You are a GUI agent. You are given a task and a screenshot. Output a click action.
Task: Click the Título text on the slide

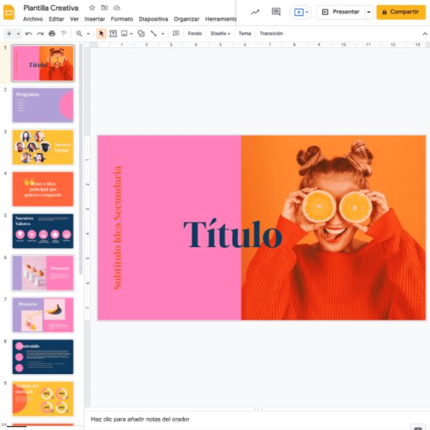(x=232, y=234)
